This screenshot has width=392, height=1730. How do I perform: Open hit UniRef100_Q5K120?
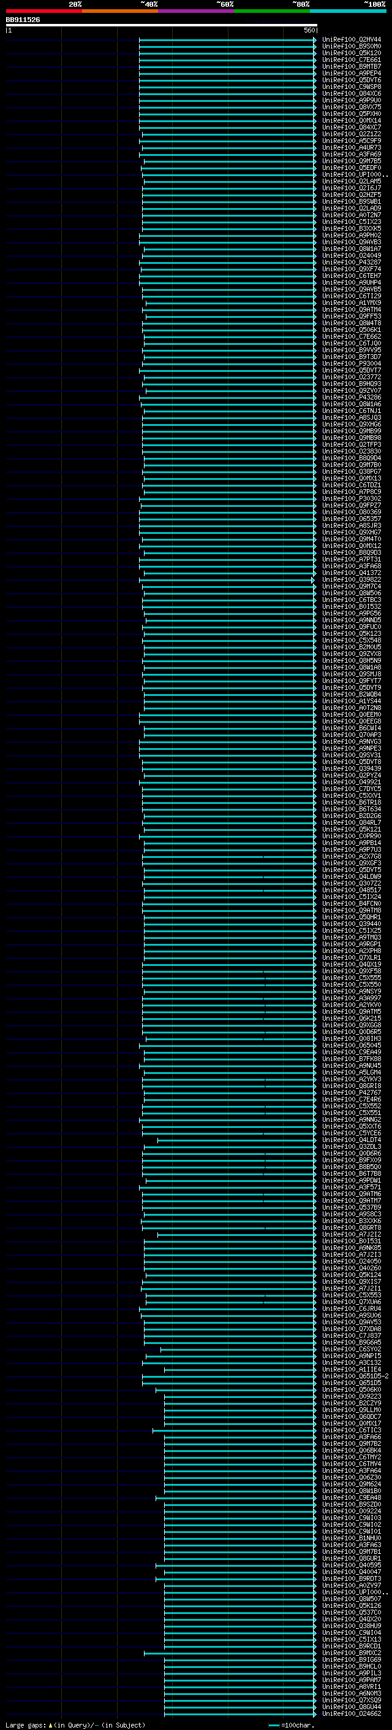click(352, 53)
